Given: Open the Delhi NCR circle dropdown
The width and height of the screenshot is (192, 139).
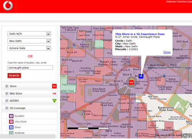Looking at the screenshot, I should coord(29,34).
